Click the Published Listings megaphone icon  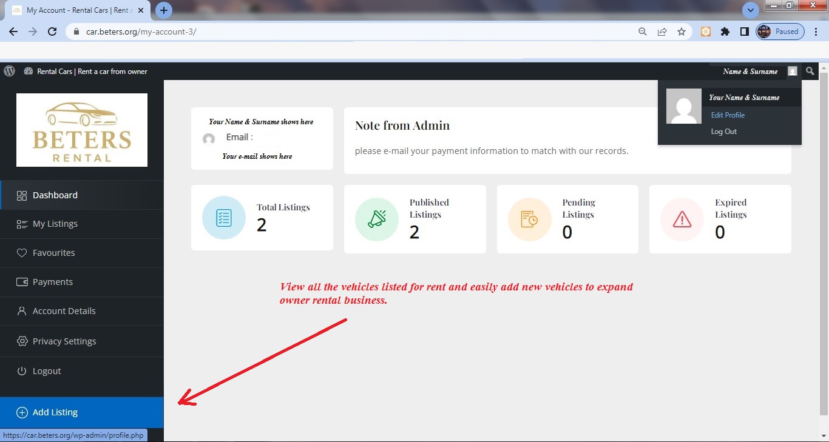[x=377, y=218]
